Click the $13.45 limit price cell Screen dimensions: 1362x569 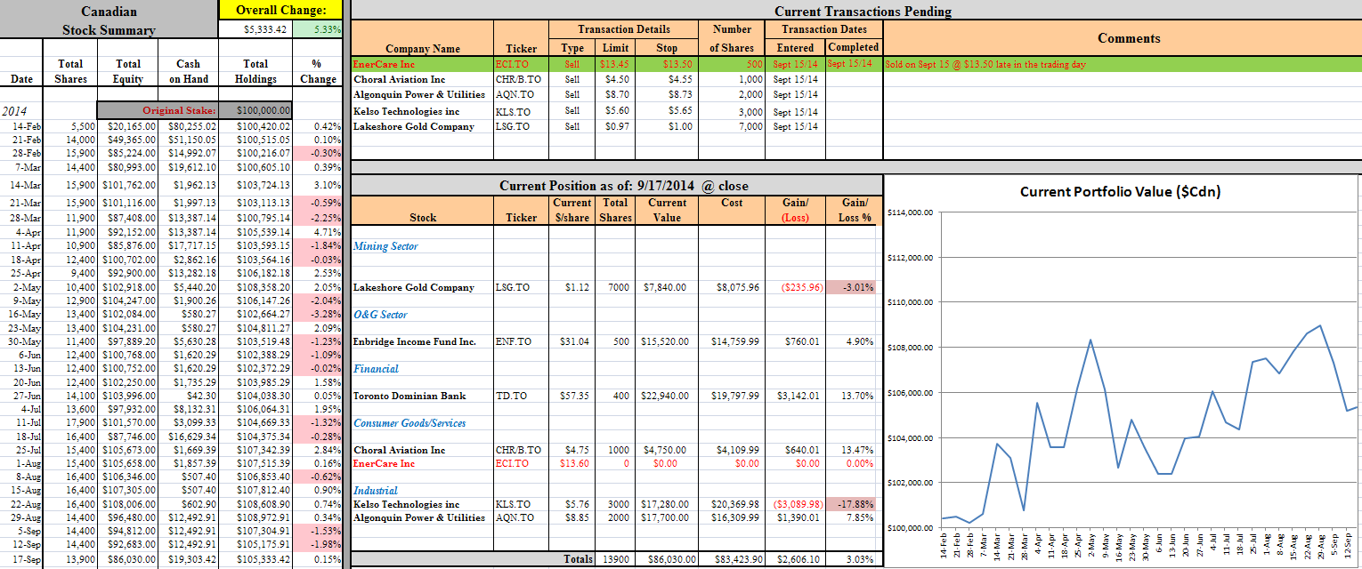coord(614,64)
